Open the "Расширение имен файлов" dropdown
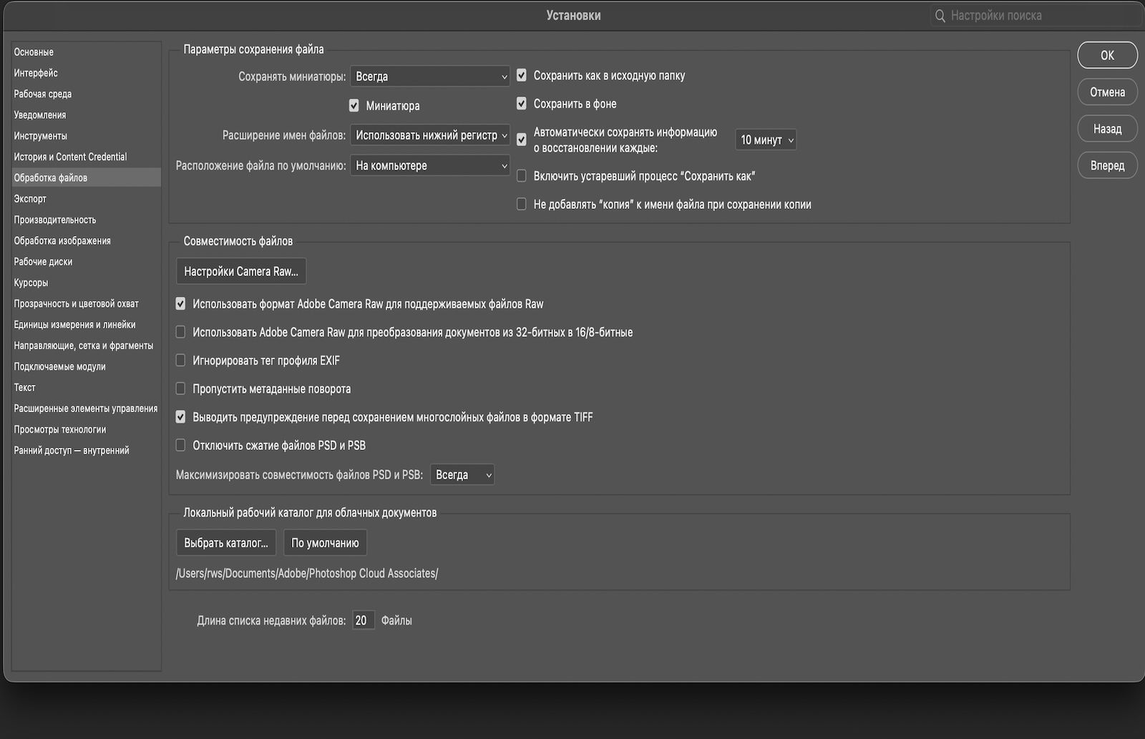 [429, 135]
